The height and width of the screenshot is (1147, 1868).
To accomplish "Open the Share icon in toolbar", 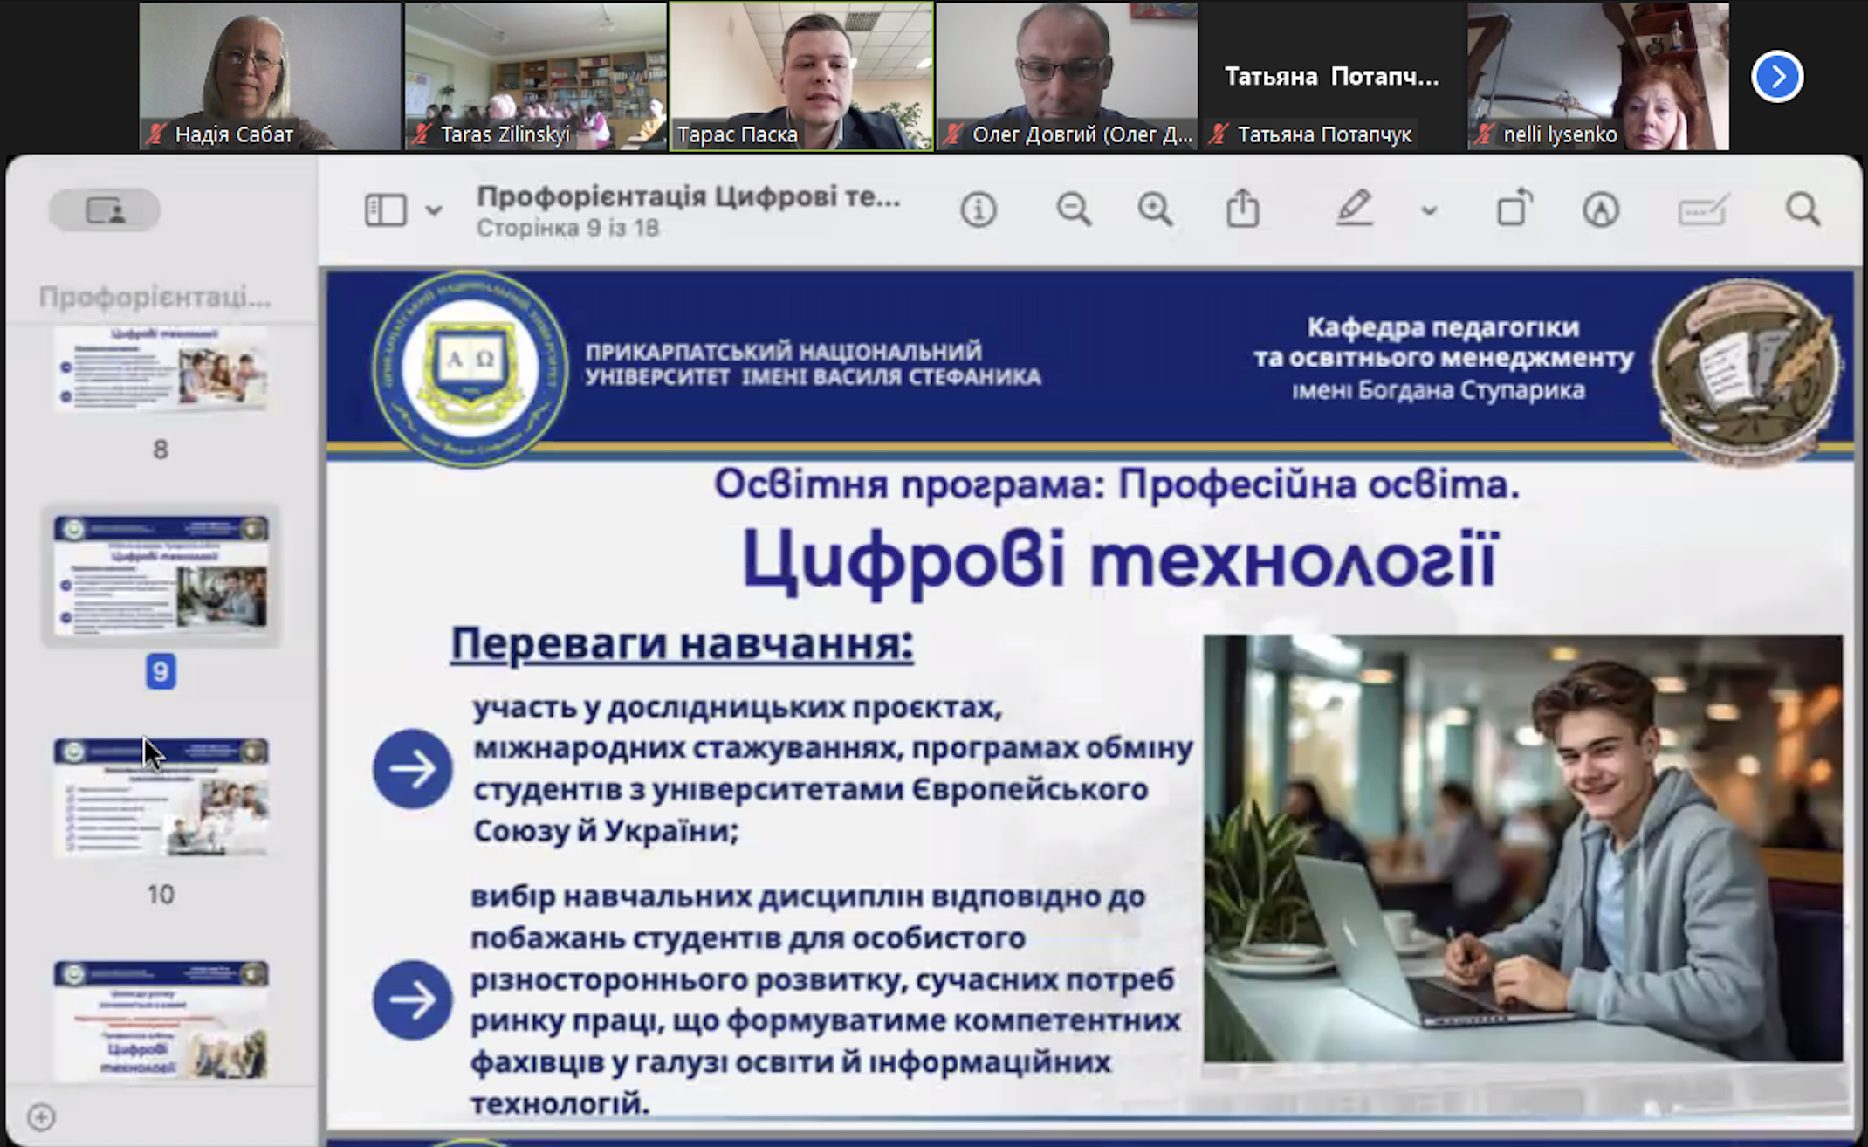I will point(1242,209).
